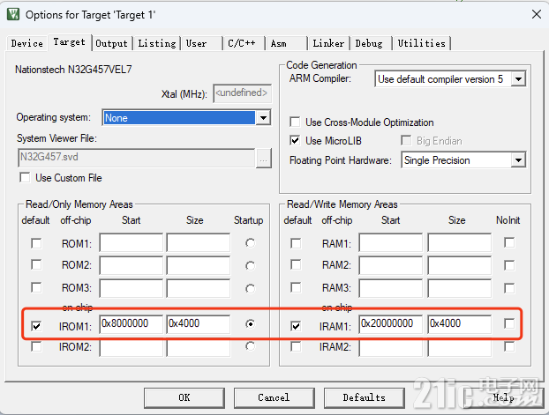Select ROM1 Startup radio button
Screen dimensions: 549x415
pyautogui.click(x=250, y=243)
